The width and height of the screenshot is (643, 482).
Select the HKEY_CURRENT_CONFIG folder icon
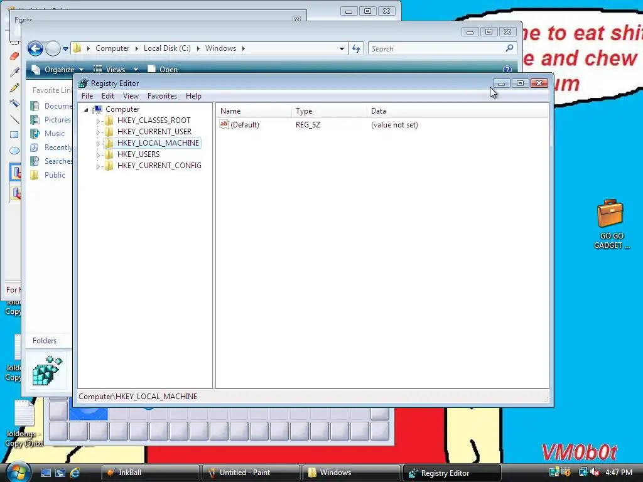[109, 166]
